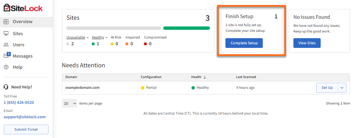Click the red Compromised color square
Screen dimensions: 357x138
145,44
